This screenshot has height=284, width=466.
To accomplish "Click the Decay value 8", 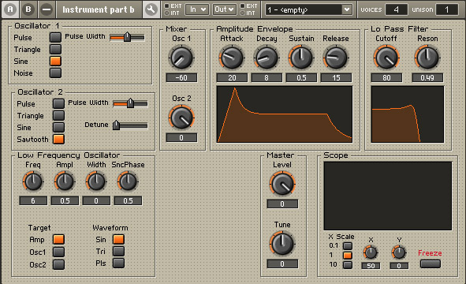I will (267, 78).
